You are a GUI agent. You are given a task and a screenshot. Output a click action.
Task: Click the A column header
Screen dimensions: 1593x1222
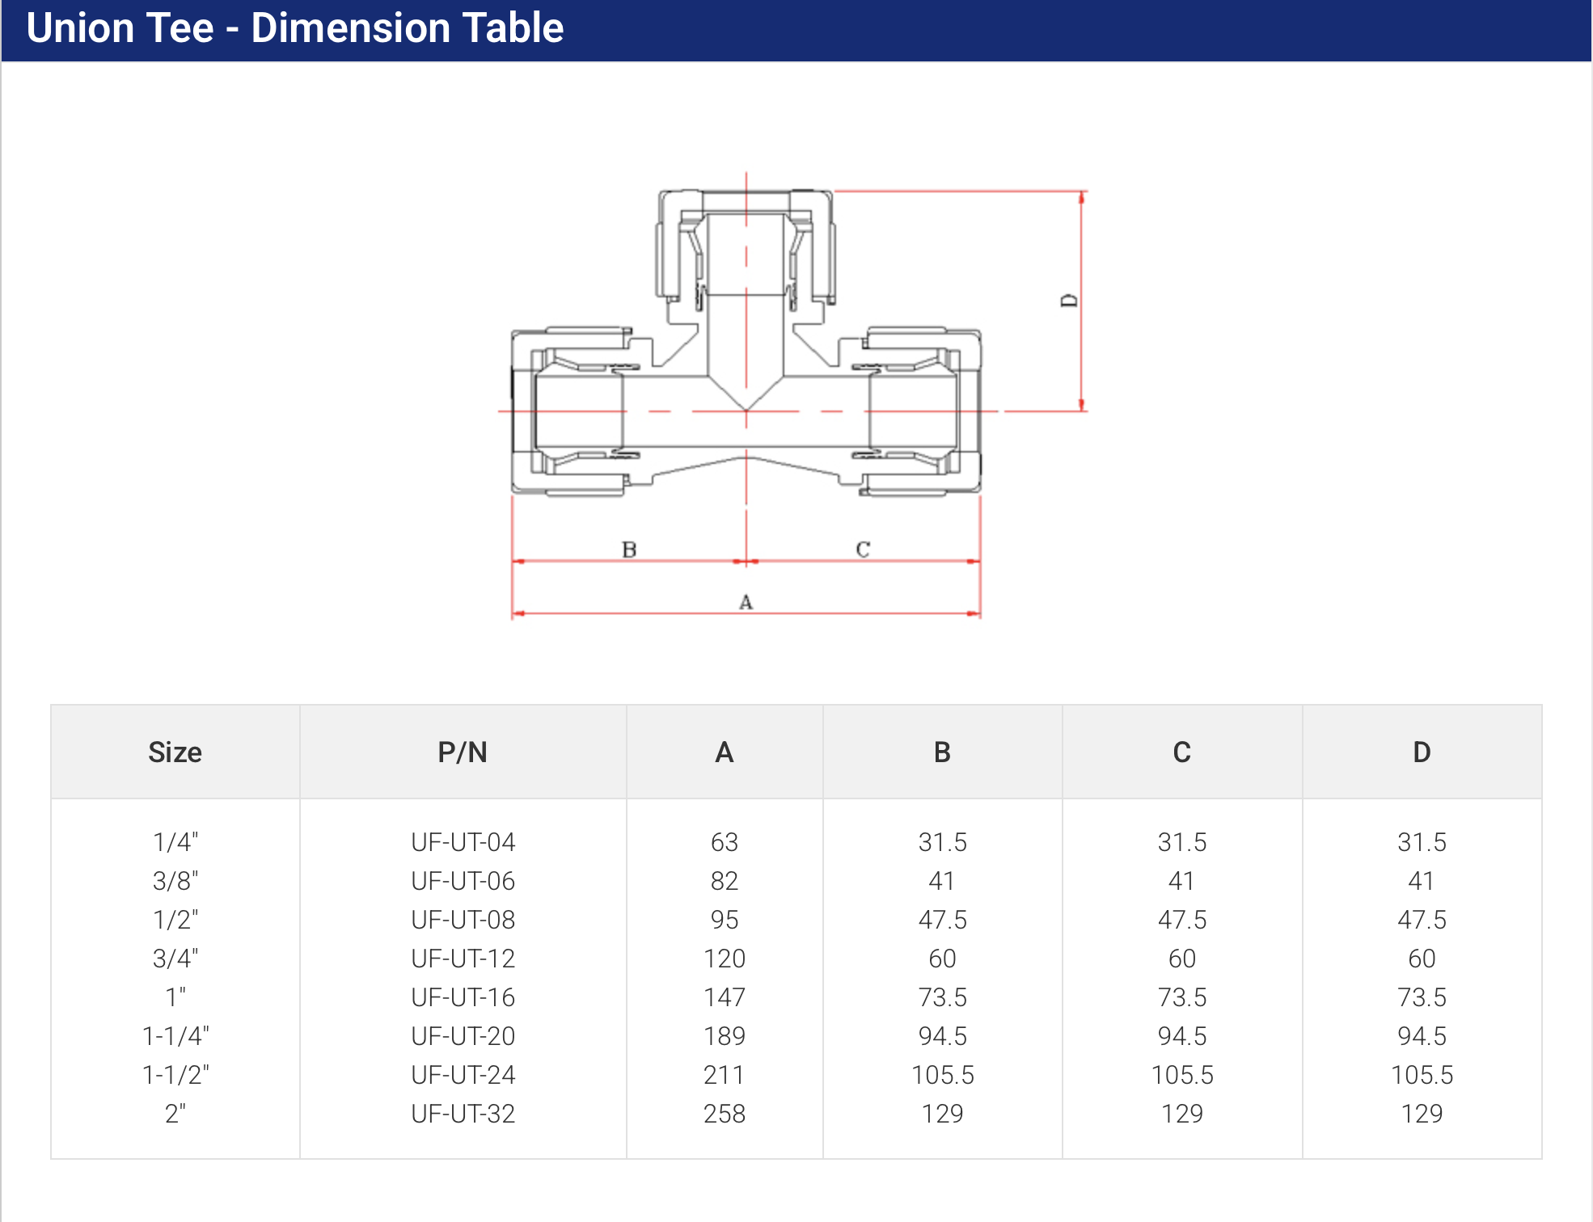coord(725,752)
